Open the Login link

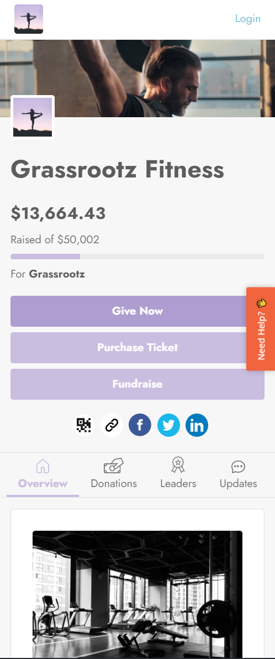[248, 18]
